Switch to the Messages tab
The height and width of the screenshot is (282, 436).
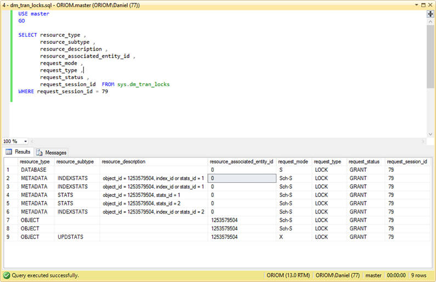coord(55,153)
